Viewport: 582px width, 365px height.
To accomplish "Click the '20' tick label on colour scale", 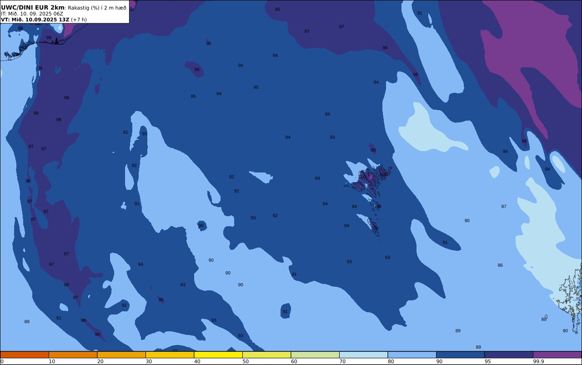I will tap(100, 361).
